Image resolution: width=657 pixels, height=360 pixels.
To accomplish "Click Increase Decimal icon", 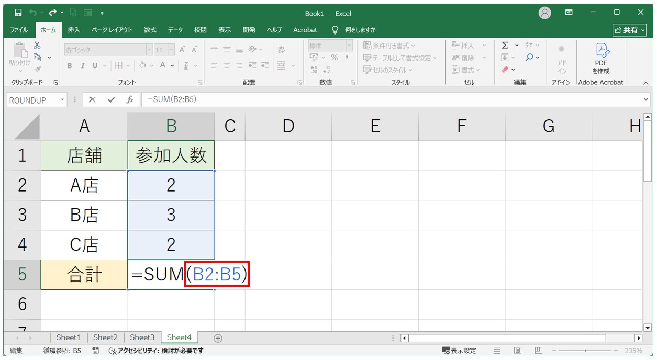I will point(314,70).
